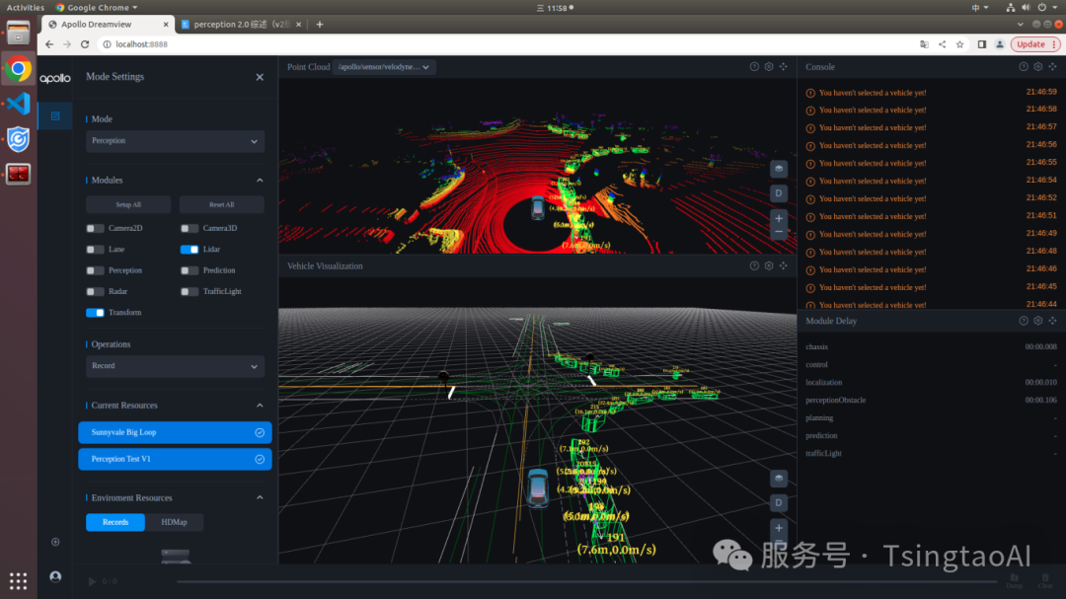Switch to the Apollo Dreamview browser tab
The height and width of the screenshot is (599, 1066).
pyautogui.click(x=108, y=25)
